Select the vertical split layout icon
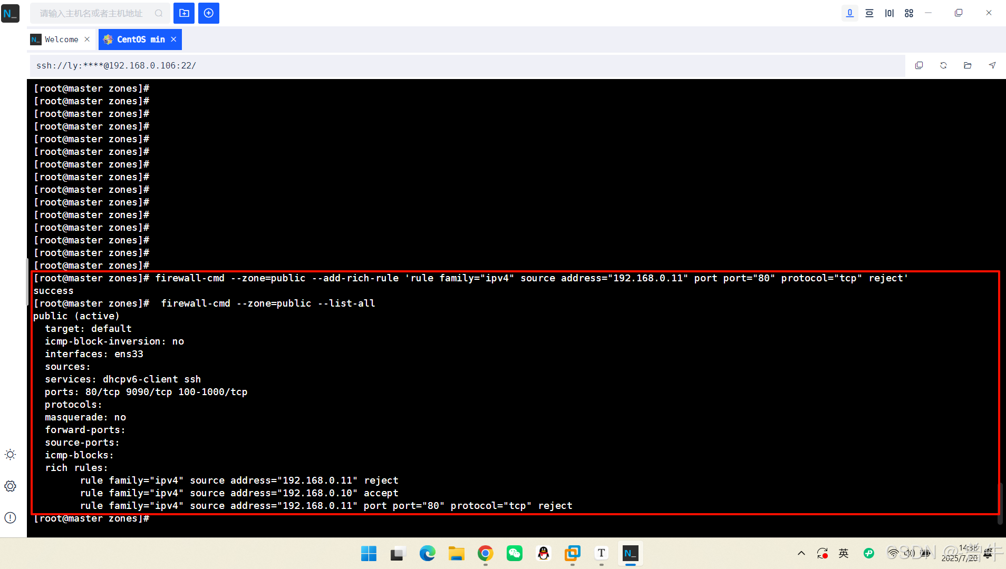The width and height of the screenshot is (1006, 569). click(x=889, y=13)
